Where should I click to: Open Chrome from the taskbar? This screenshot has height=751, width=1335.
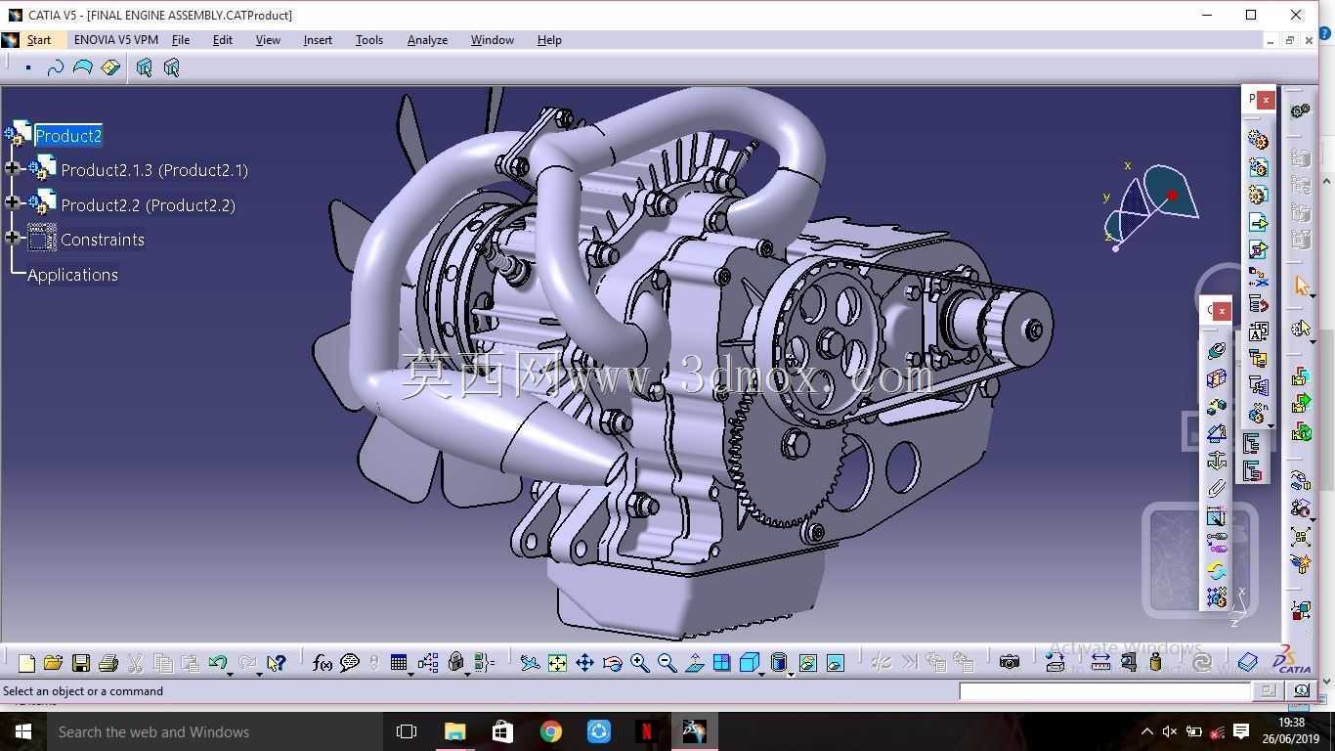pos(550,731)
